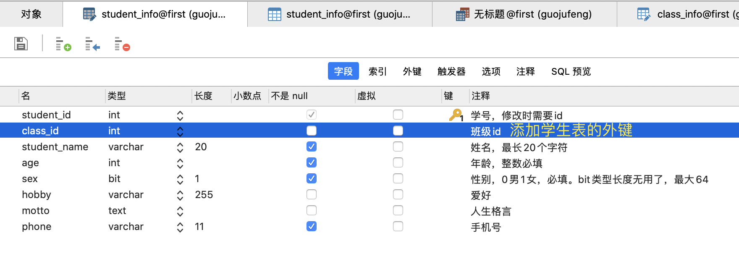Viewport: 739px width, 256px height.
Task: Open the 外键 tab
Action: pos(412,71)
